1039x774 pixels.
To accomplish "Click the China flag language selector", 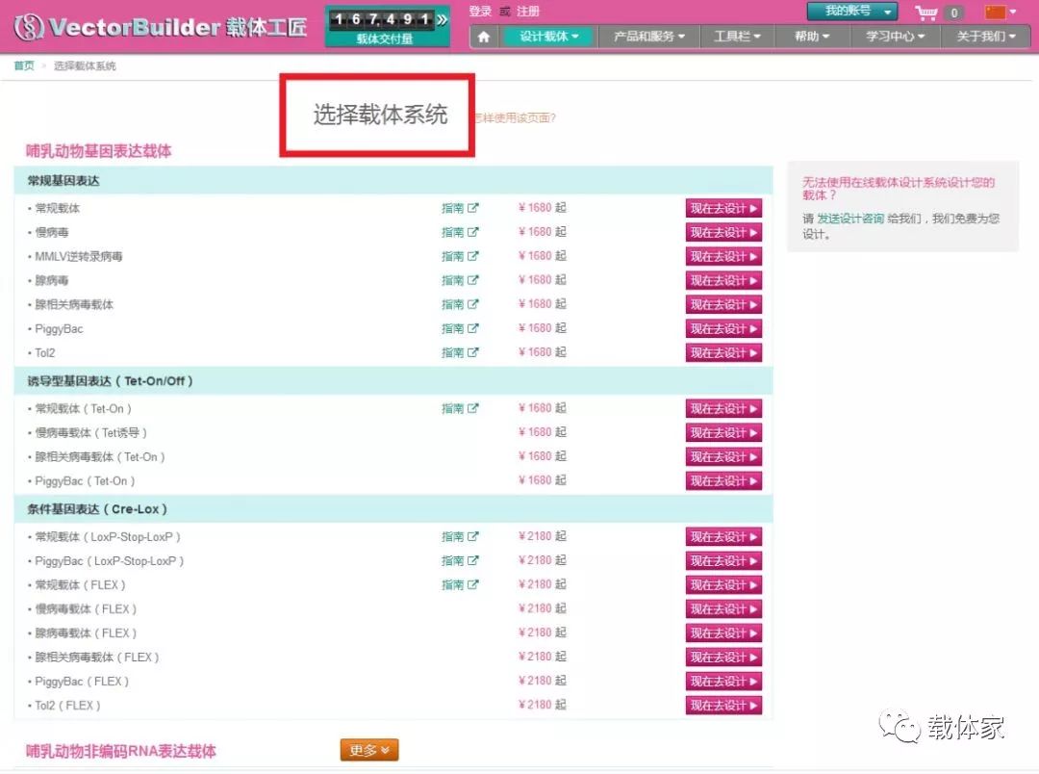I will [1000, 13].
